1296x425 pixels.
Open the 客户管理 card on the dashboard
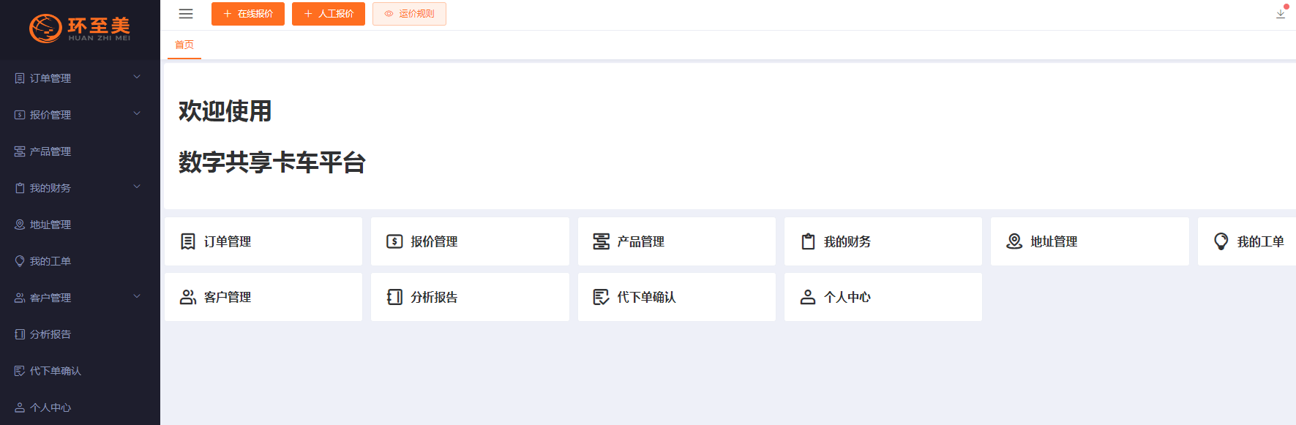(263, 297)
